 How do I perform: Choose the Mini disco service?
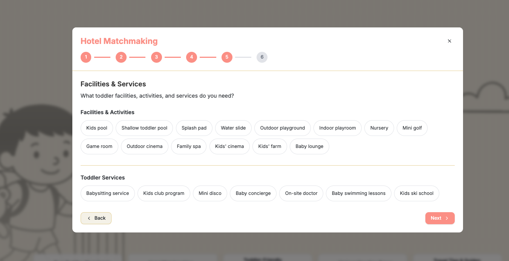click(x=210, y=193)
